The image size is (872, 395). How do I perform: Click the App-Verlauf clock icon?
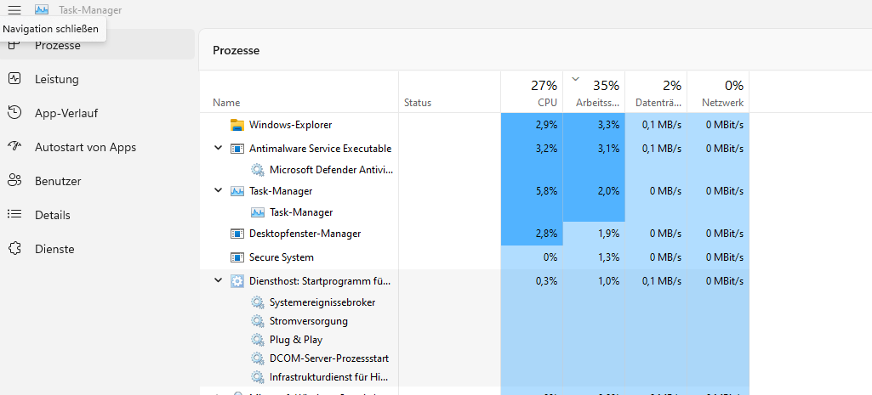click(14, 113)
